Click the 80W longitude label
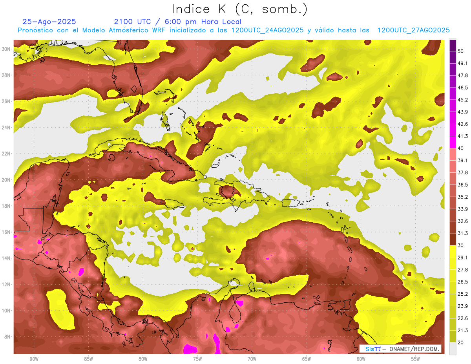Image resolution: width=471 pixels, height=364 pixels. [143, 359]
